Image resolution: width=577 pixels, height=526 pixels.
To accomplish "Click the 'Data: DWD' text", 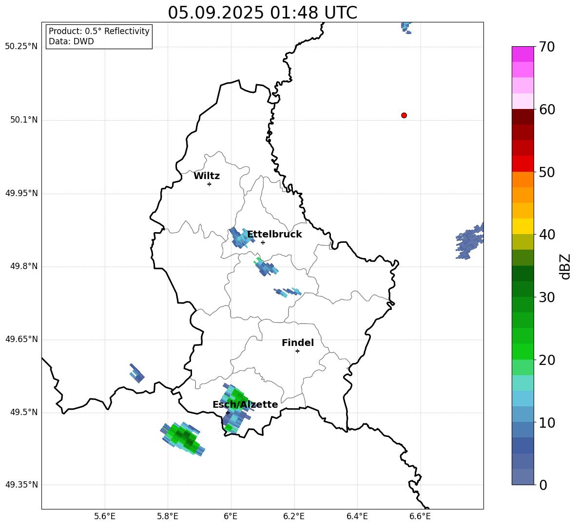I will [x=71, y=41].
